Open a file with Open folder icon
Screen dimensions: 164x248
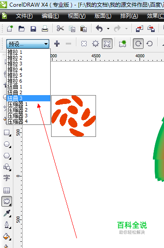tap(21, 28)
